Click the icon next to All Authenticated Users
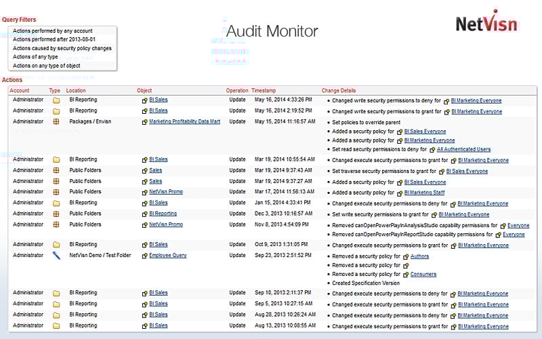 432,149
